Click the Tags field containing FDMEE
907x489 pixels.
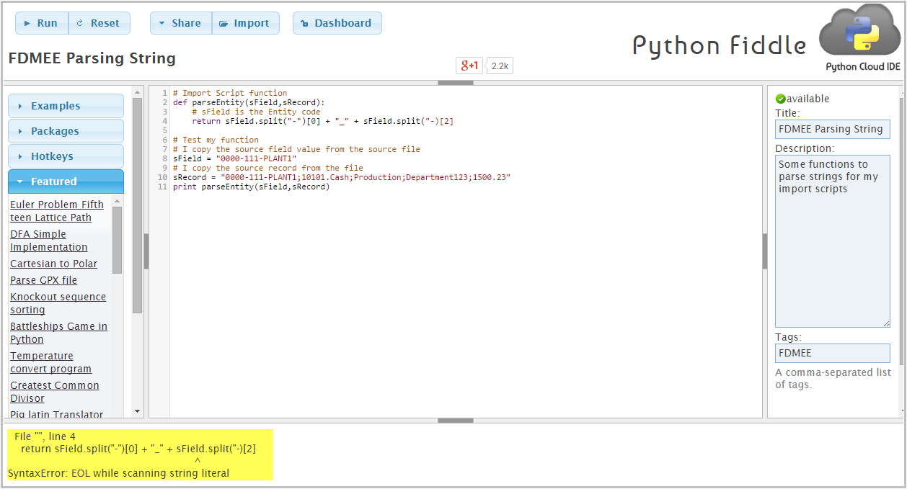click(x=833, y=353)
